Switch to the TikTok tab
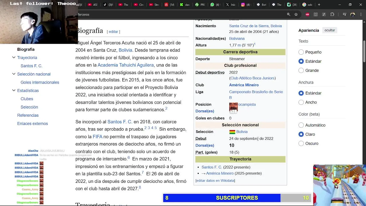The image size is (366, 206). [108, 5]
